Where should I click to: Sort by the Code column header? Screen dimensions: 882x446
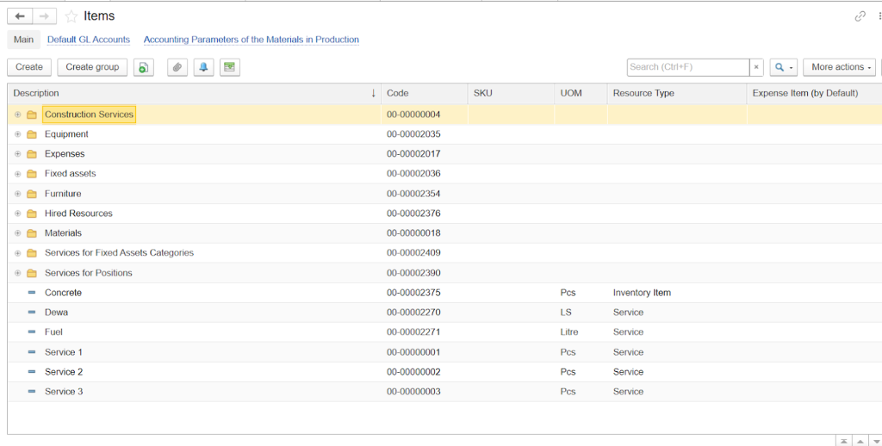pos(424,93)
